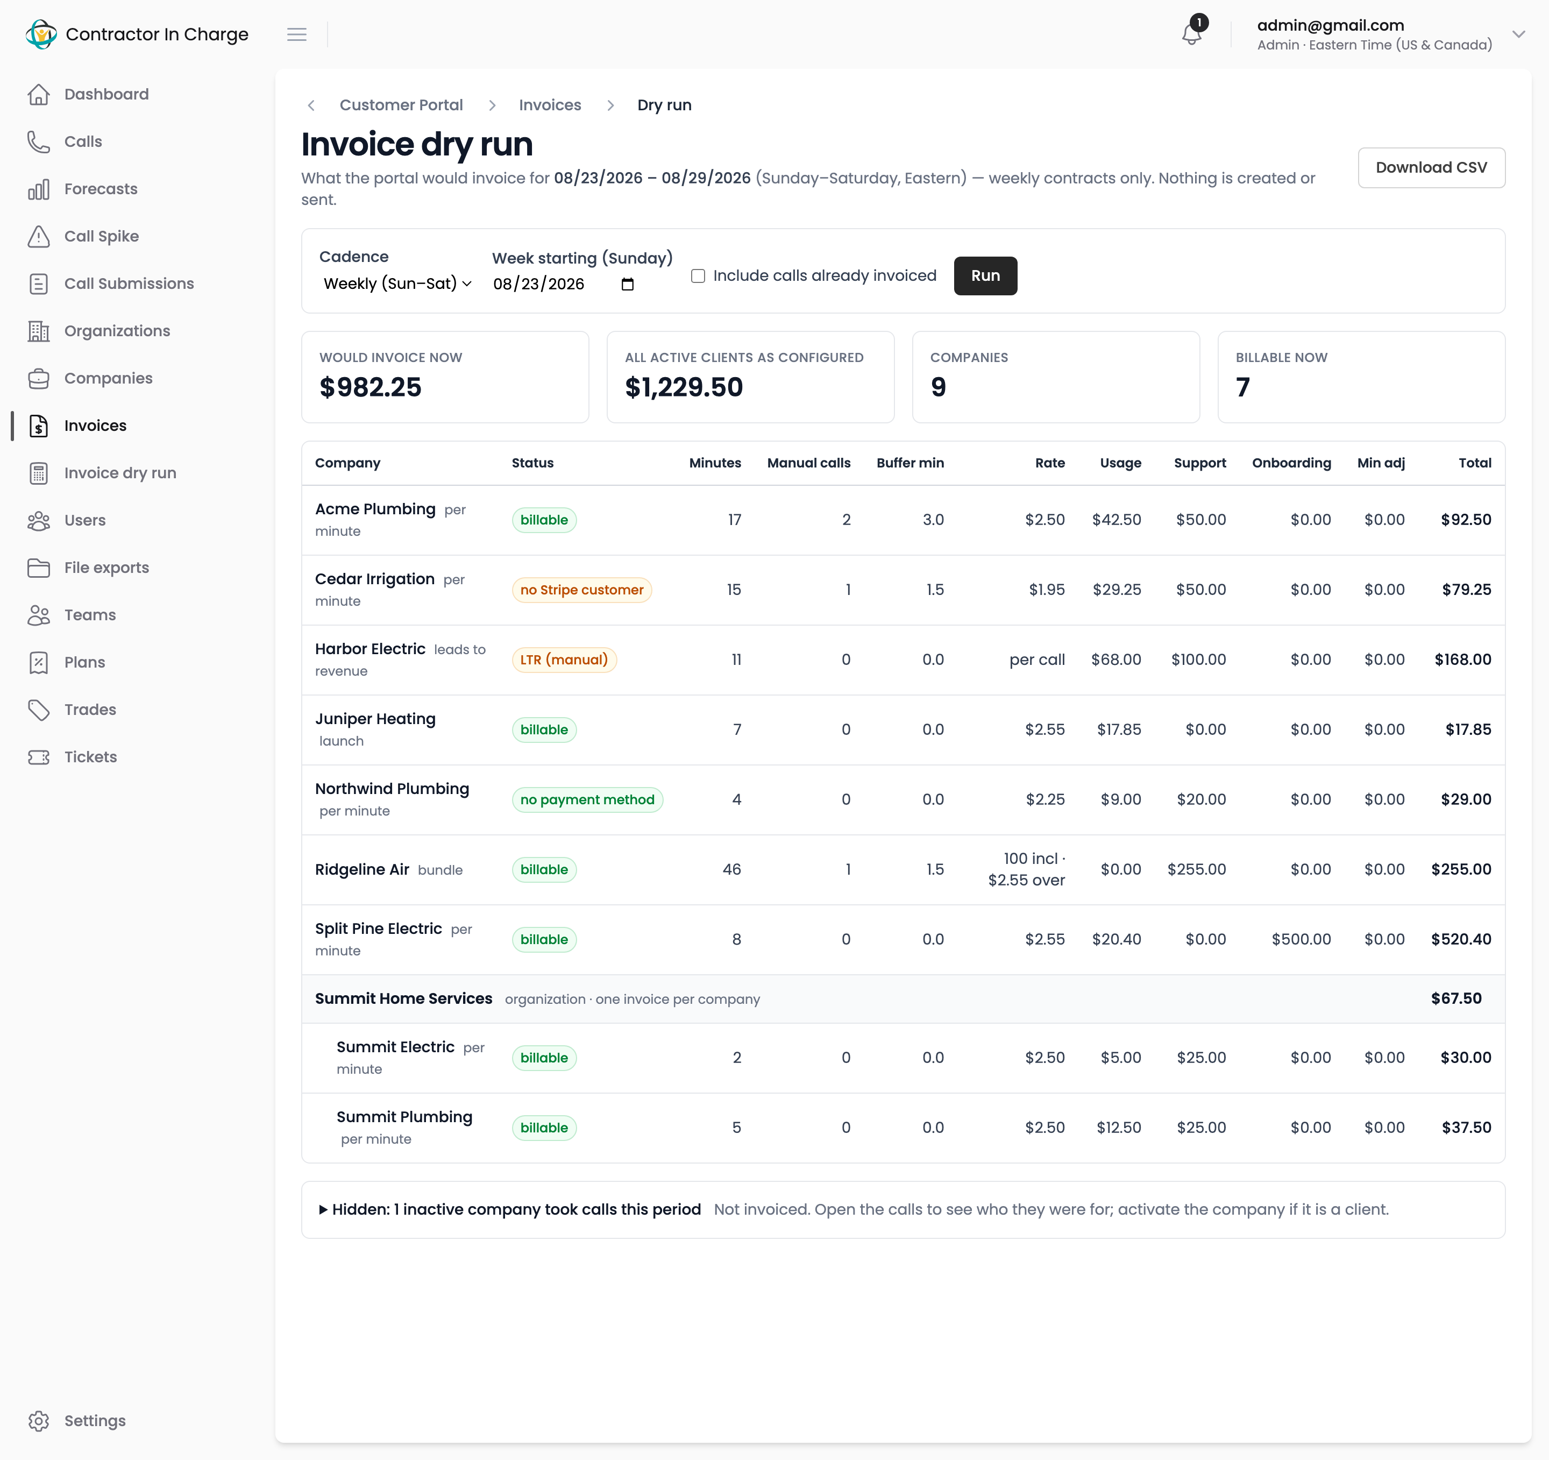Open the Call Submissions document icon

coord(38,284)
